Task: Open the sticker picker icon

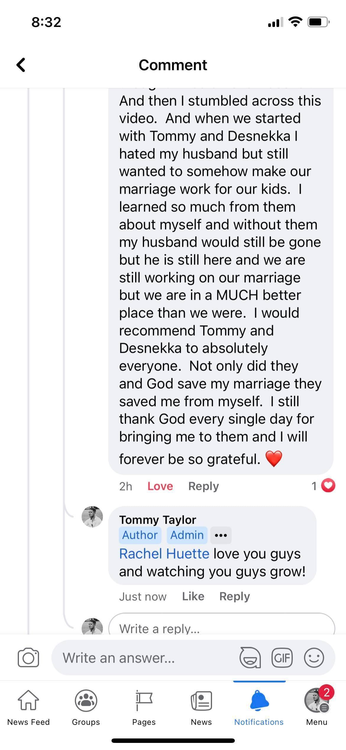Action: pos(250,658)
